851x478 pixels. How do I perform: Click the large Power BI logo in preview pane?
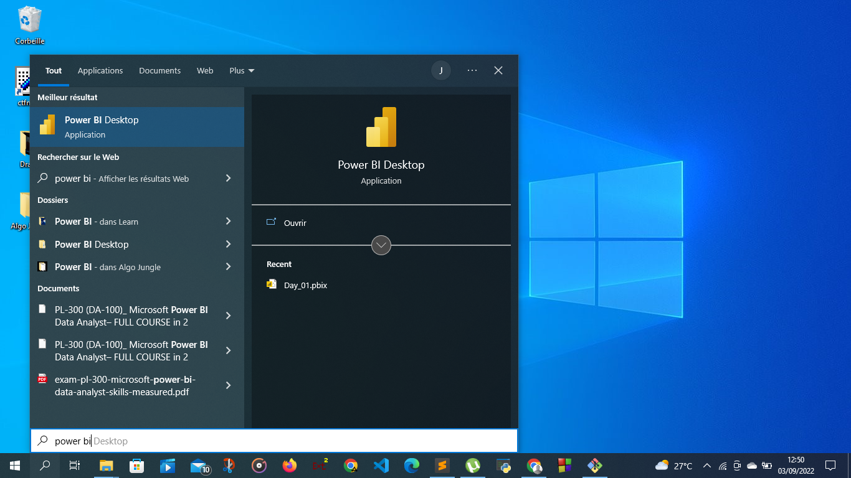pyautogui.click(x=381, y=127)
